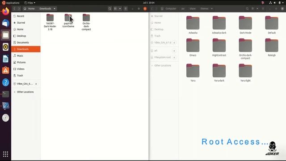This screenshot has height=161, width=286.
Task: Click search icon in Downloads window toolbar
Action: click(109, 8)
